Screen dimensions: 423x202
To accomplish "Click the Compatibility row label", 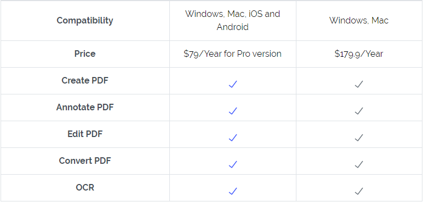I will [85, 21].
